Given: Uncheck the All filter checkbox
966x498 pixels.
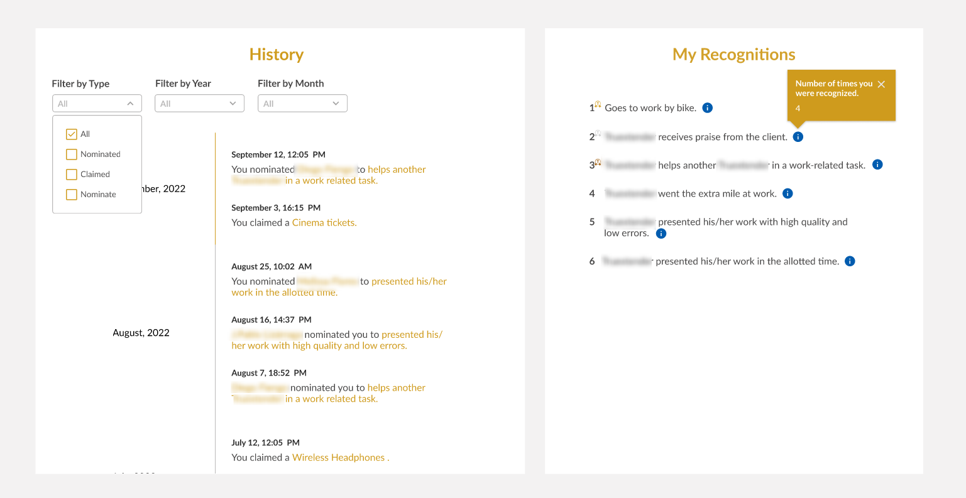Looking at the screenshot, I should point(72,134).
